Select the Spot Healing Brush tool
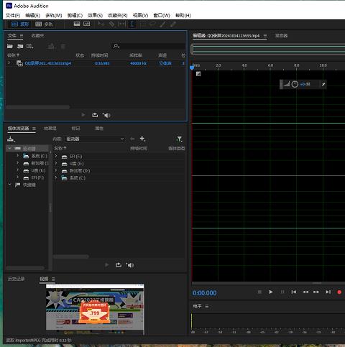Image resolution: width=345 pixels, height=347 pixels. (173, 24)
